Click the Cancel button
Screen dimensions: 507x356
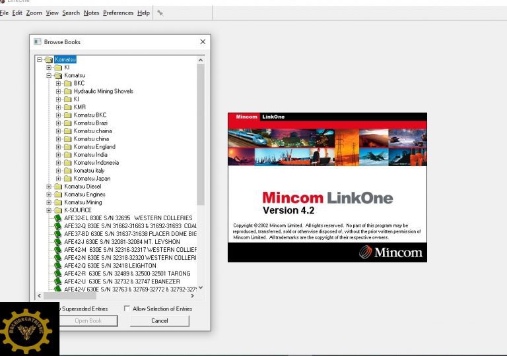160,321
